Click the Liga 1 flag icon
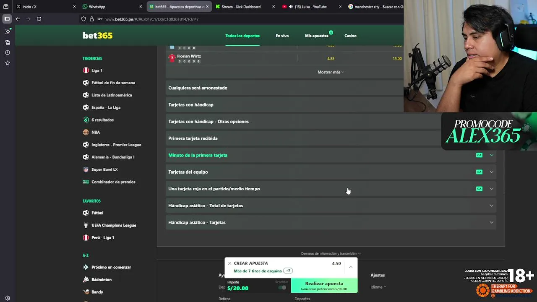537x302 pixels. pos(86,70)
